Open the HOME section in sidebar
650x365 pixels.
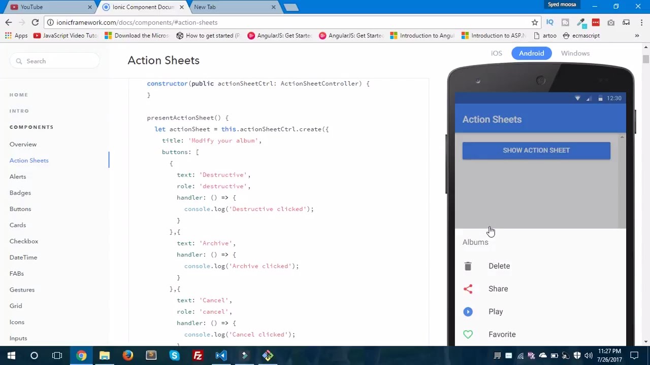pos(19,95)
